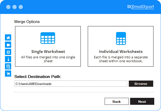Image resolution: width=161 pixels, height=111 pixels.
Task: Go Back to the previous step
Action: click(117, 101)
